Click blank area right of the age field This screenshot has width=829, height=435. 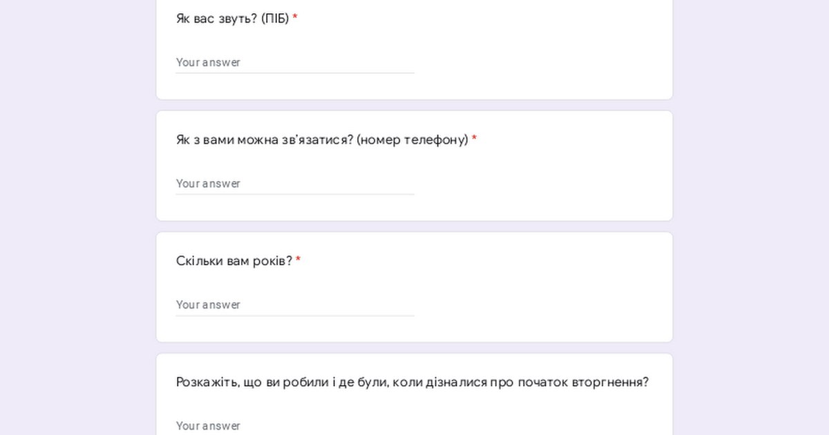coord(539,304)
